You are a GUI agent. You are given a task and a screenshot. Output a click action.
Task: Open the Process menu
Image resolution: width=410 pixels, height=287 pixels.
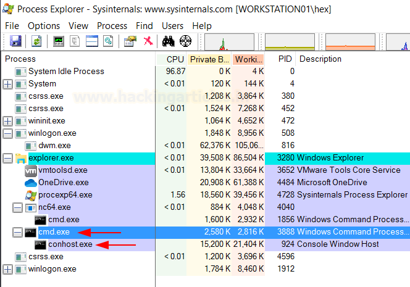click(112, 26)
